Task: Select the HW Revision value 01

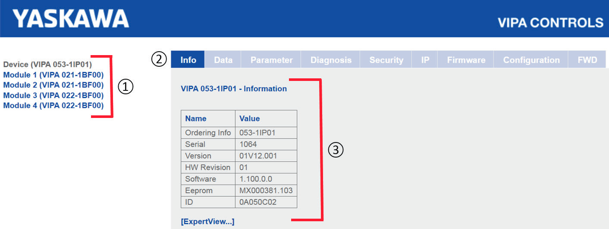Action: tap(244, 167)
